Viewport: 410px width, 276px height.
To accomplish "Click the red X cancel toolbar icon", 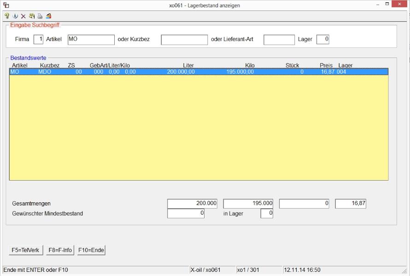I will 23,16.
